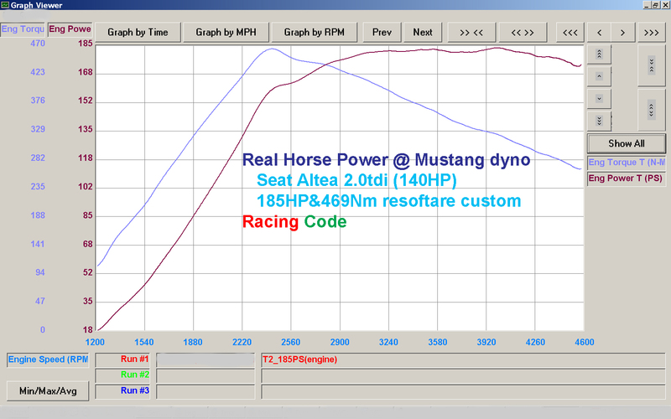
Task: Click the single down-chevron button
Action: coord(599,99)
